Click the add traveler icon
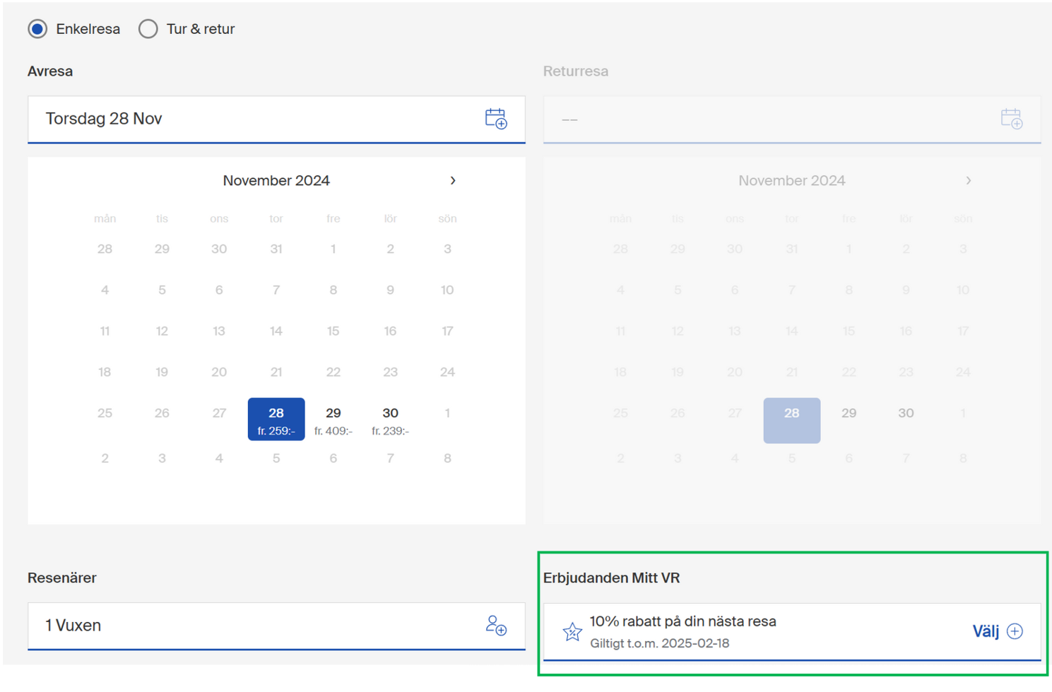This screenshot has width=1052, height=692. coord(496,626)
